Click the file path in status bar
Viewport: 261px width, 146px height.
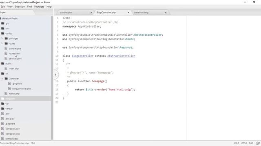(x=14, y=143)
